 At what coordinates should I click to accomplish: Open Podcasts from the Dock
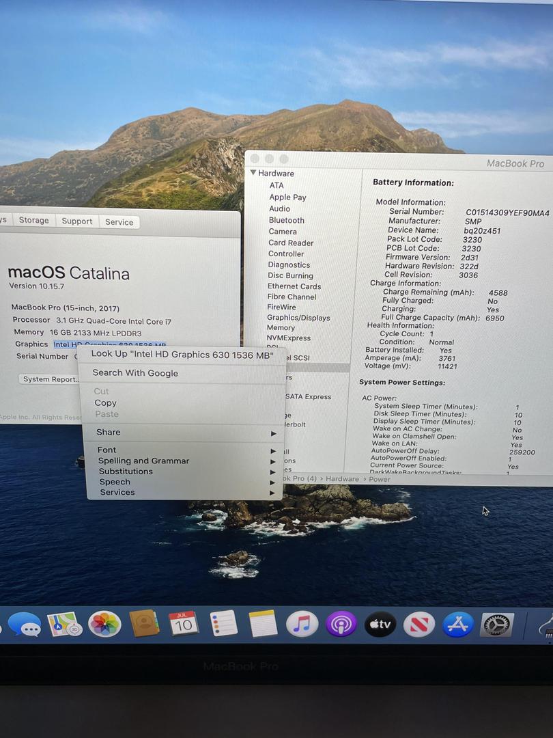pos(341,624)
